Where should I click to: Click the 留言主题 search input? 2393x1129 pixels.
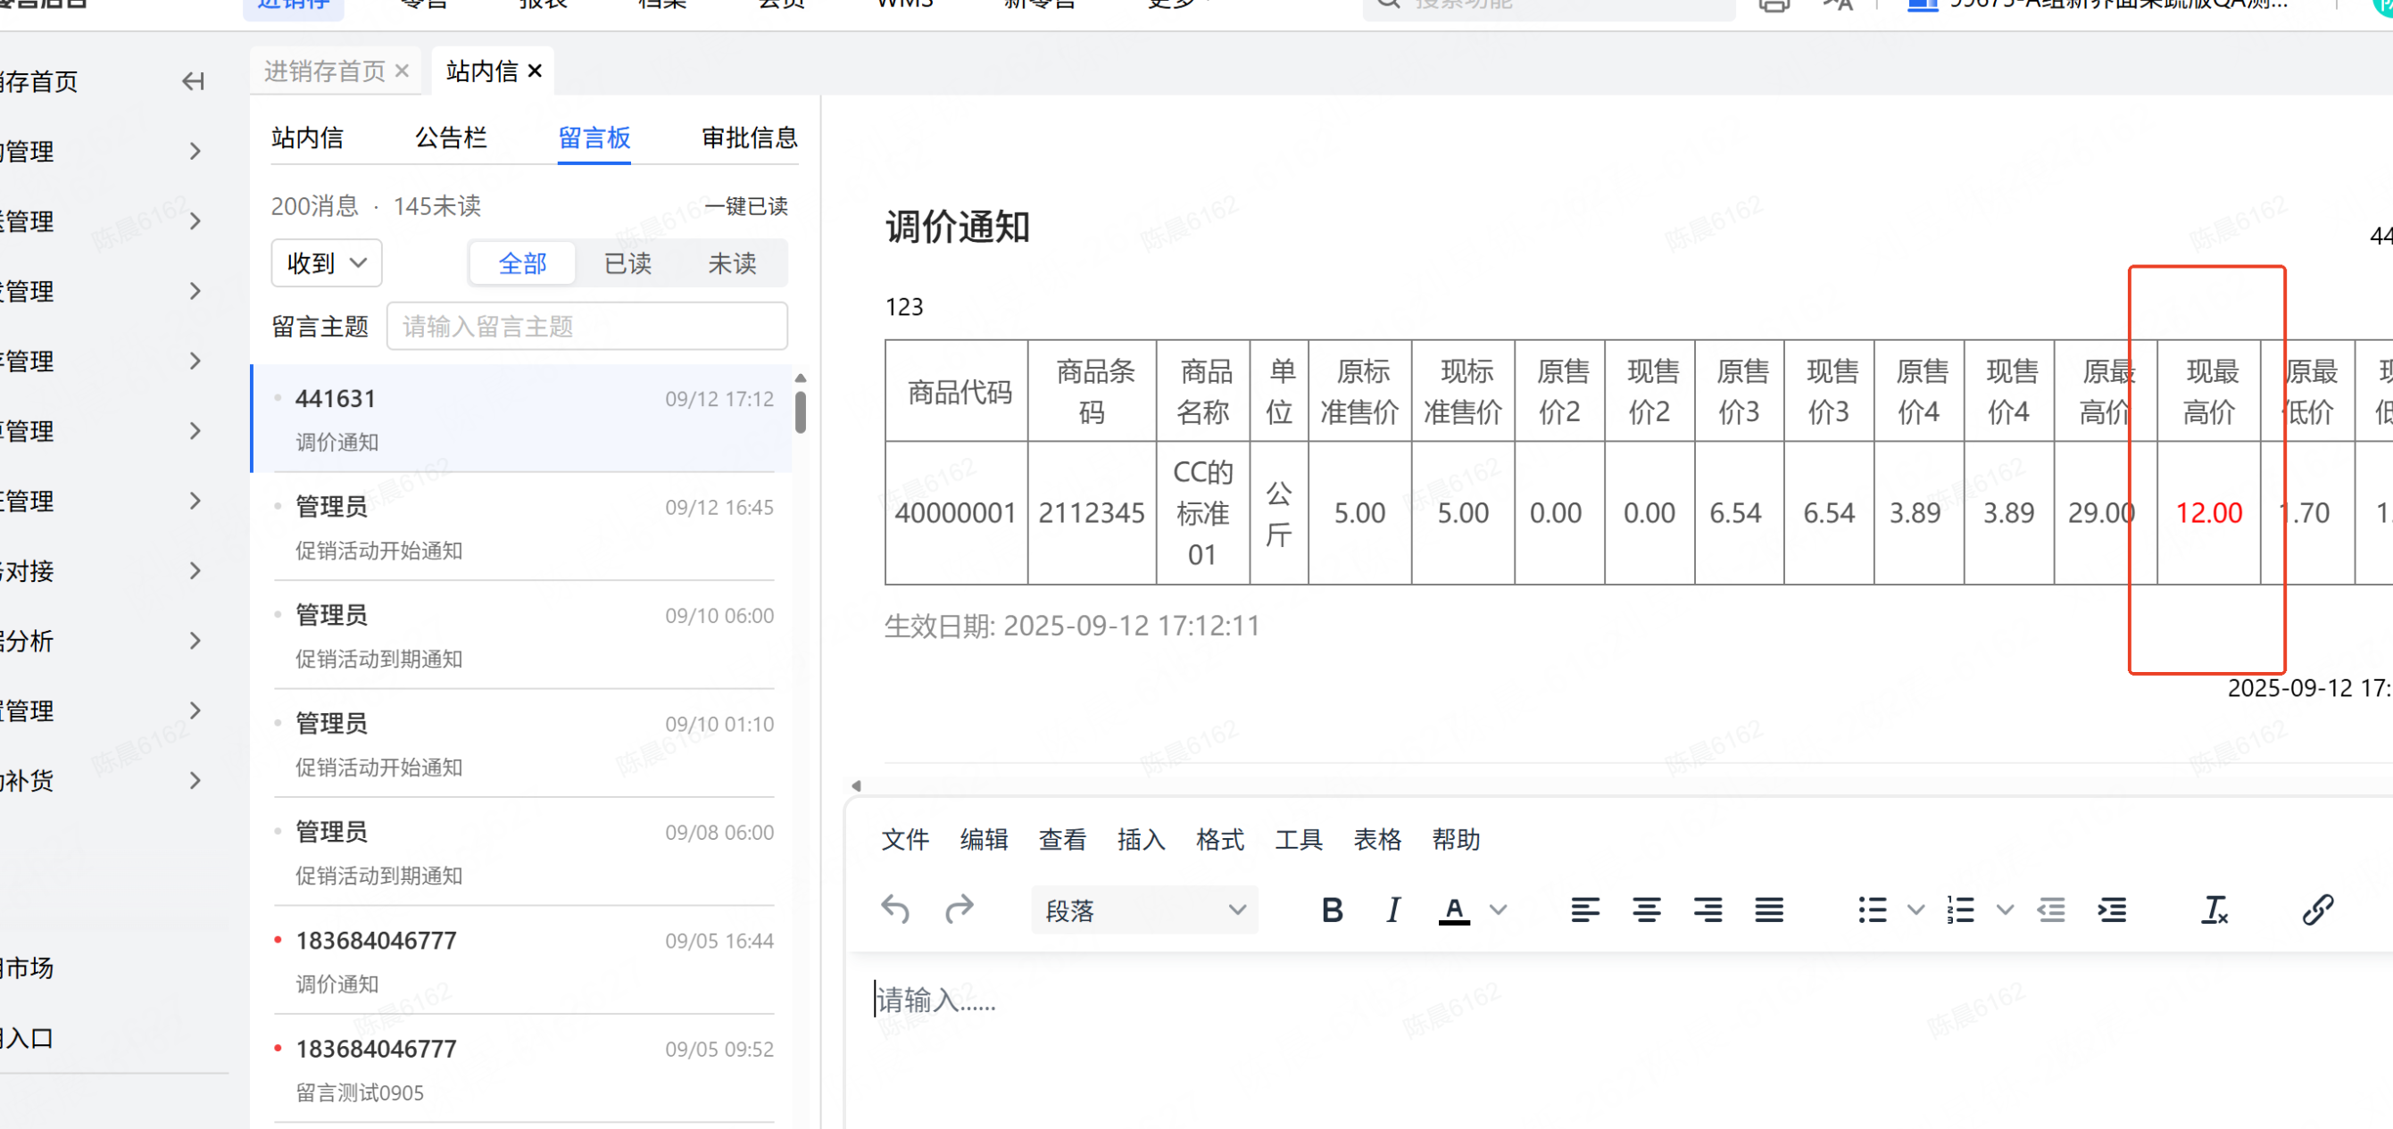pos(586,326)
